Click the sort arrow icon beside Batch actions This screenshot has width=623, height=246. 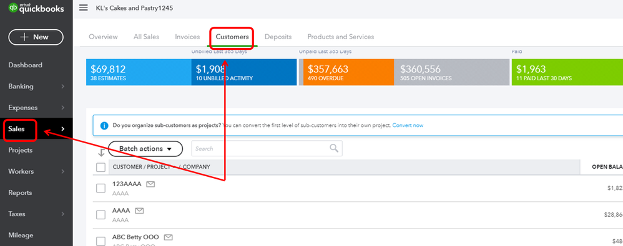coord(101,153)
